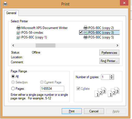Open the General tab

[x=11, y=13]
